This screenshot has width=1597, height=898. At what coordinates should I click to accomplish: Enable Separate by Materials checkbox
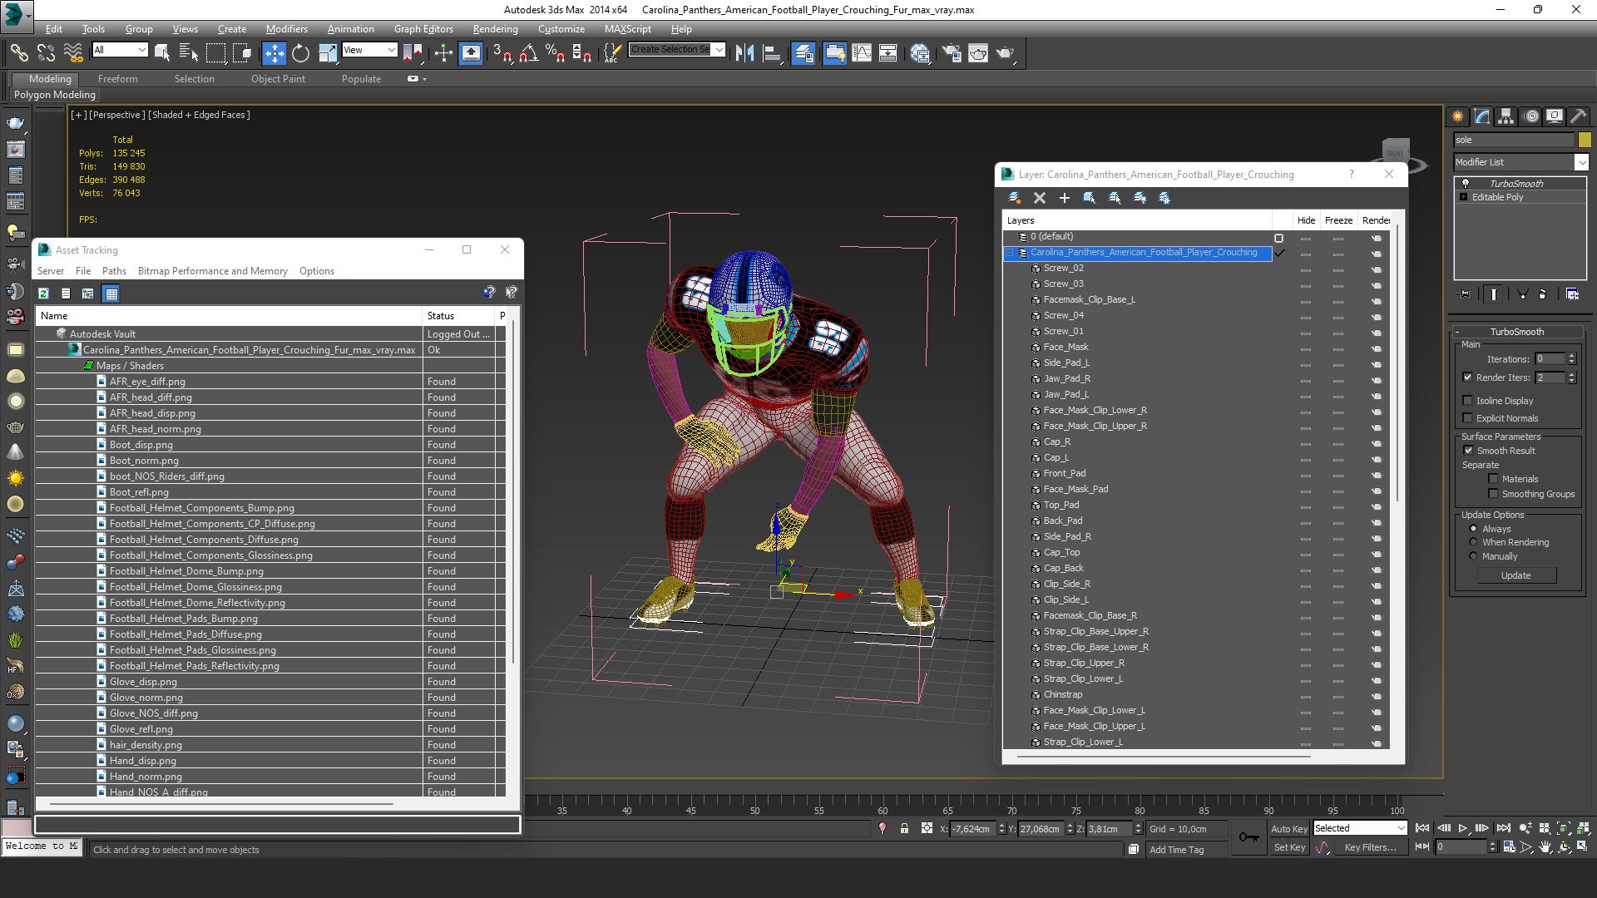(1494, 479)
